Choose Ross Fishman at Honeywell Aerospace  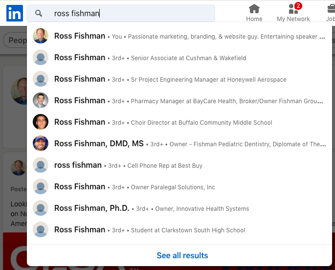coord(179,79)
